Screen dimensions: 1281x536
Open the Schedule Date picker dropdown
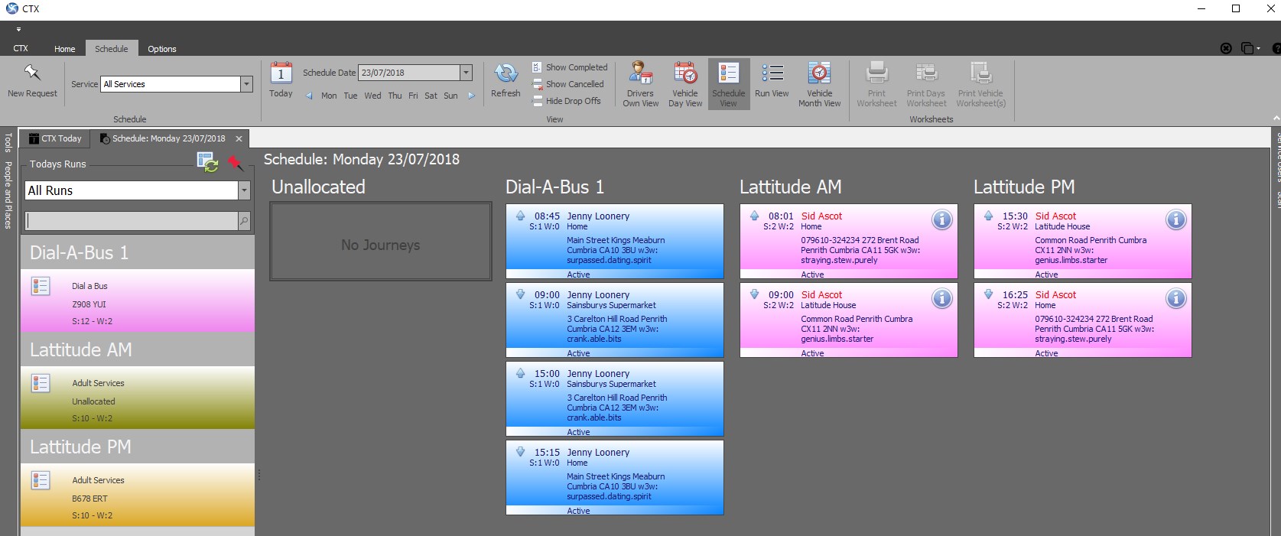(466, 73)
